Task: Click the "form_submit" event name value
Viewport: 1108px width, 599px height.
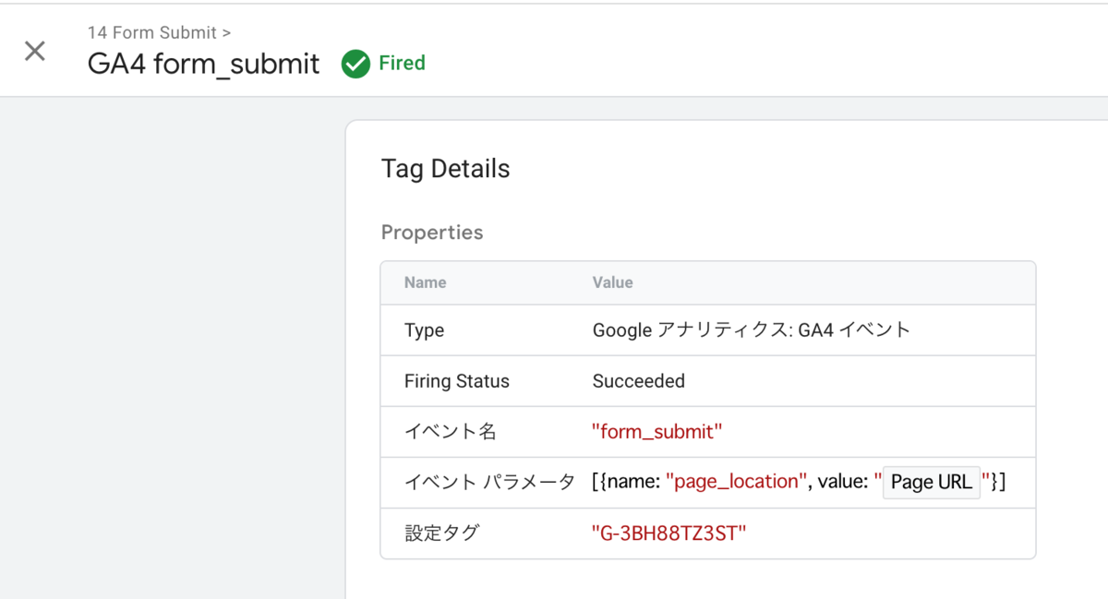Action: point(656,431)
